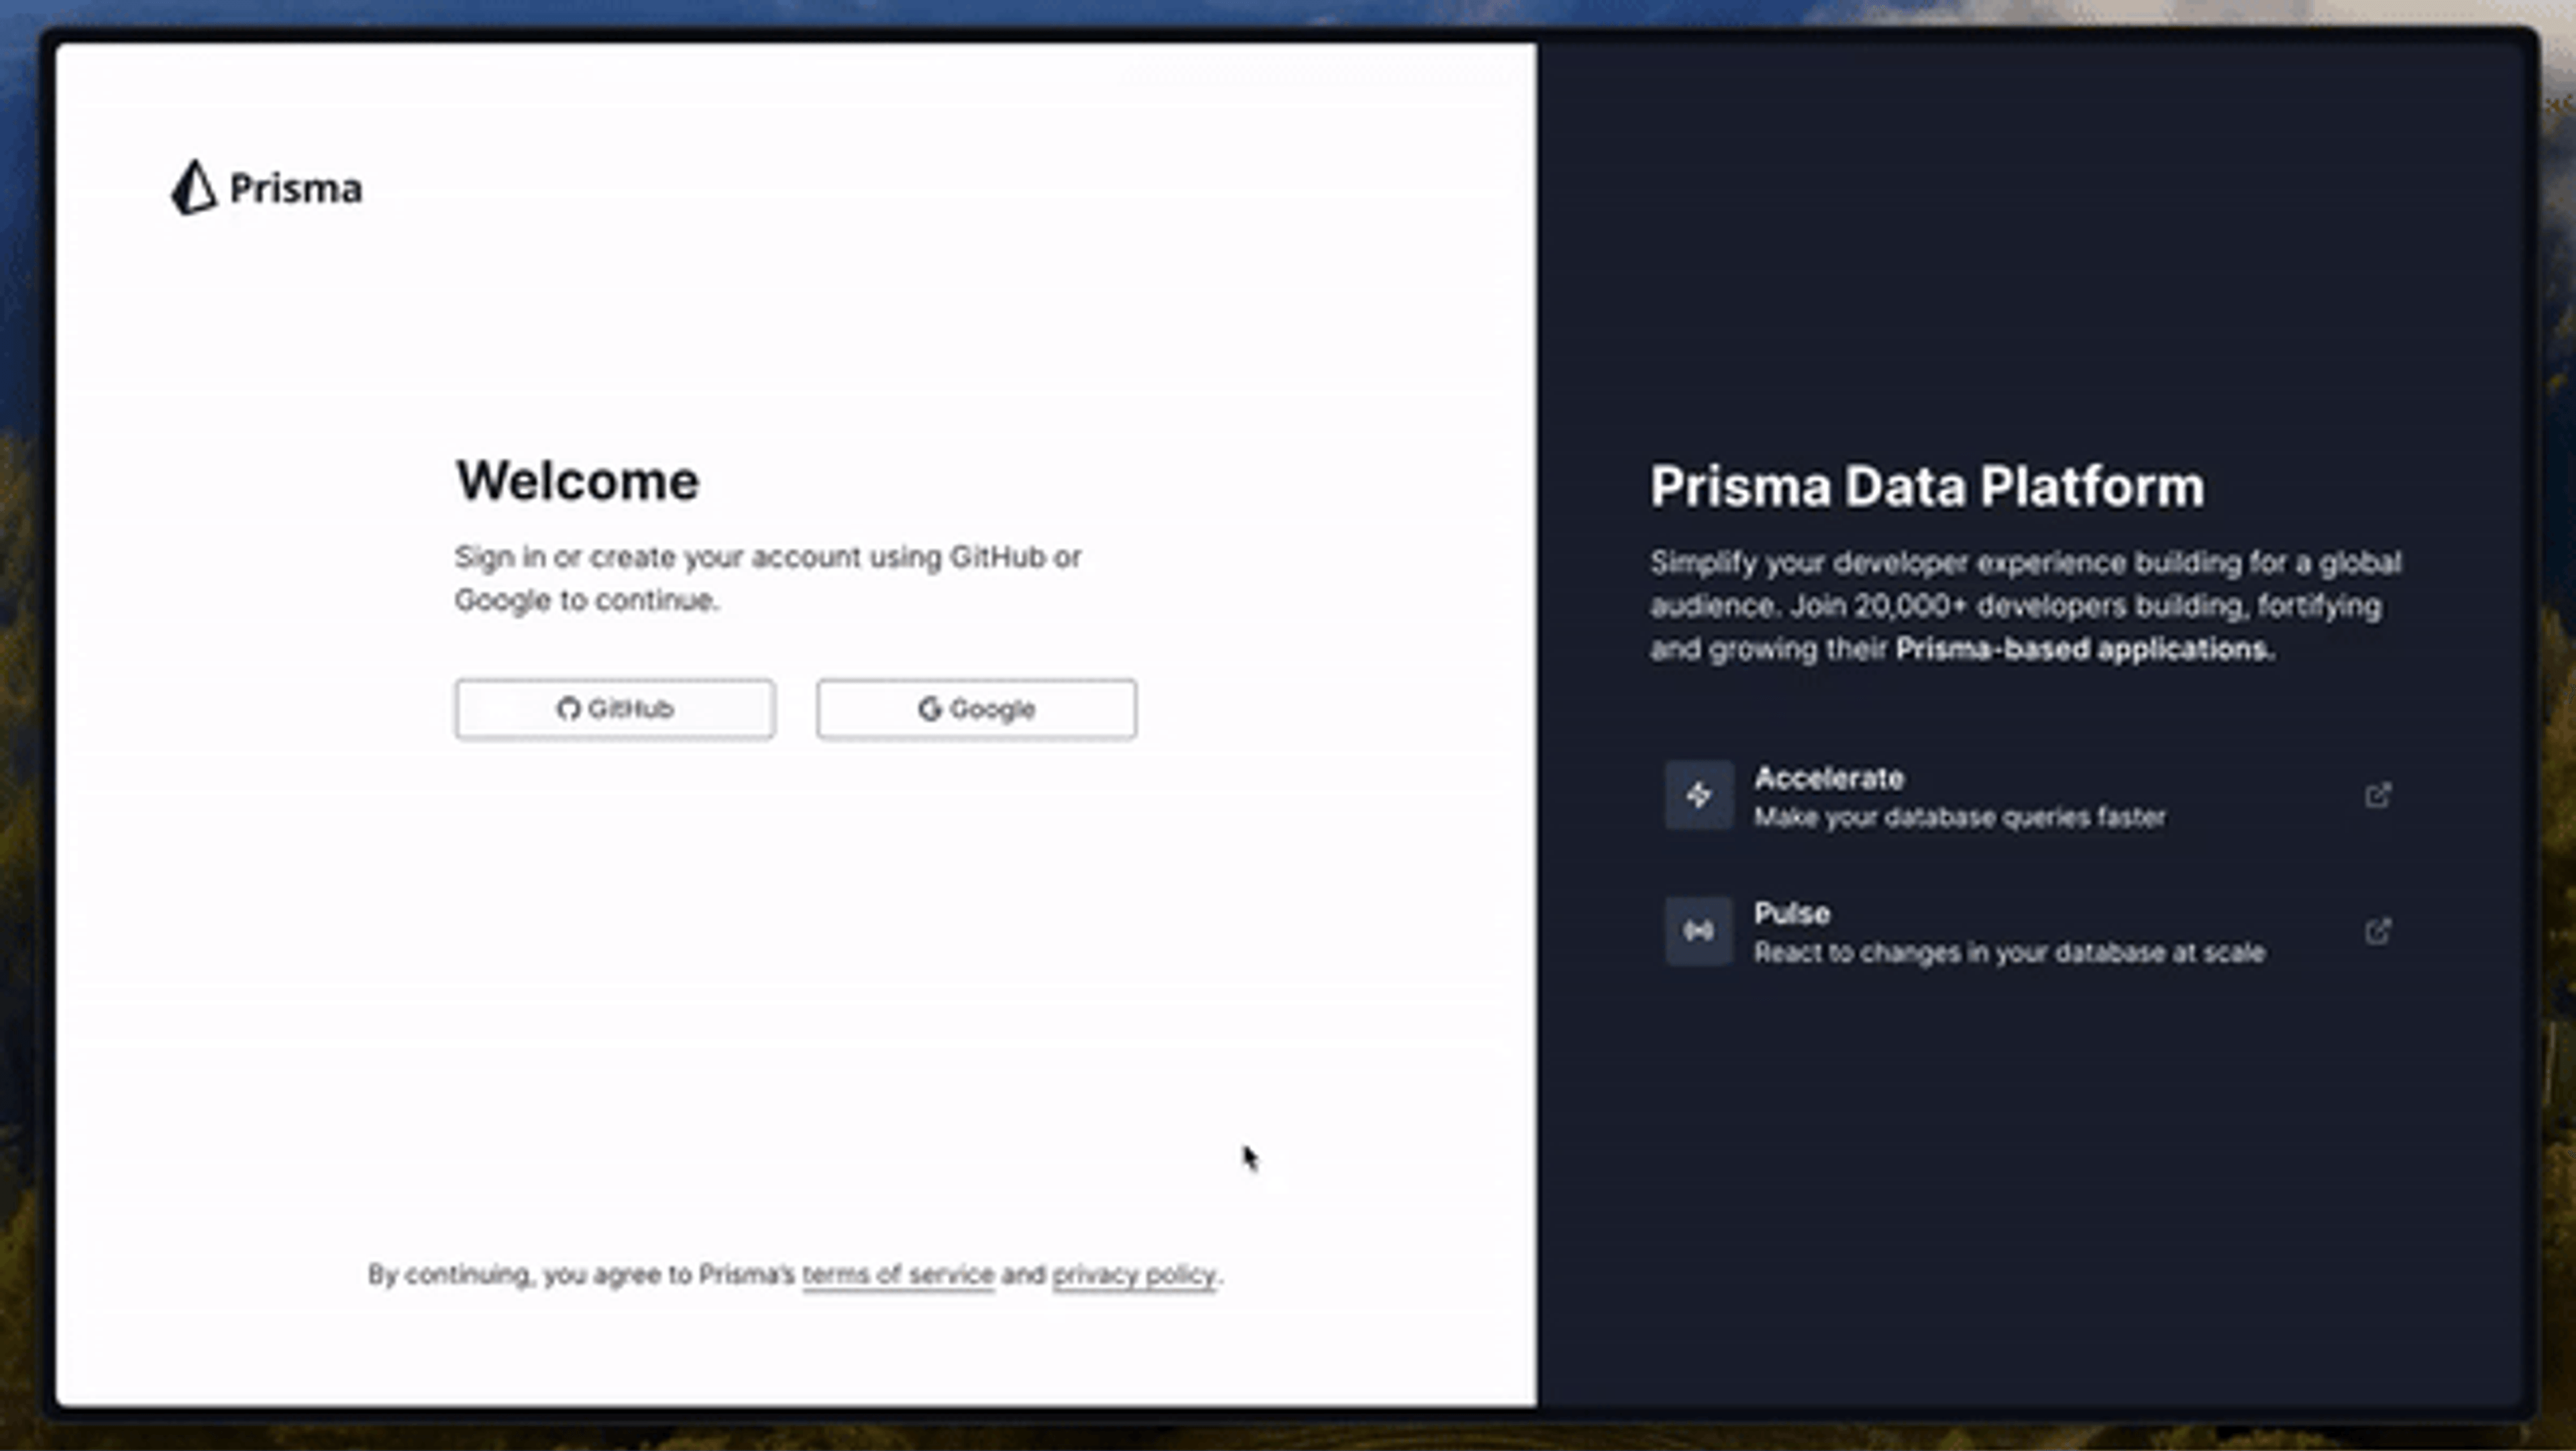This screenshot has height=1451, width=2576.
Task: Click the Accelerate product title
Action: 1829,778
